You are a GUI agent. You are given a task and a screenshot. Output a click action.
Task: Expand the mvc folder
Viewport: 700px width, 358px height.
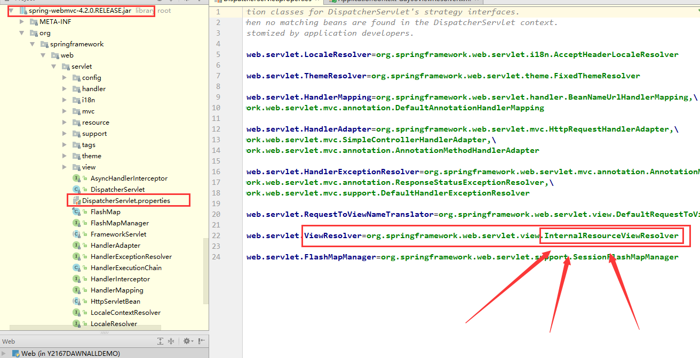[x=64, y=111]
